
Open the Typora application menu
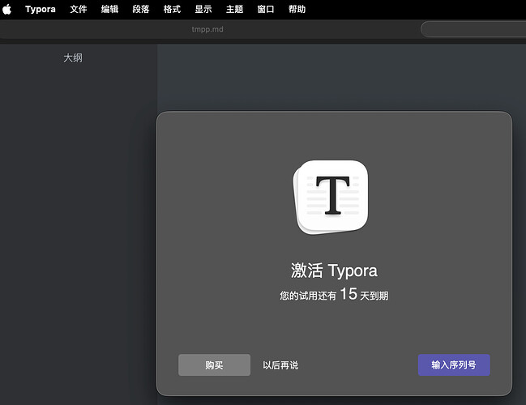tap(41, 9)
